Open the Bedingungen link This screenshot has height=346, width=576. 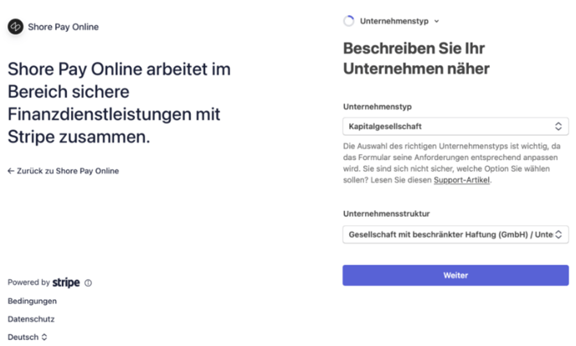(32, 301)
